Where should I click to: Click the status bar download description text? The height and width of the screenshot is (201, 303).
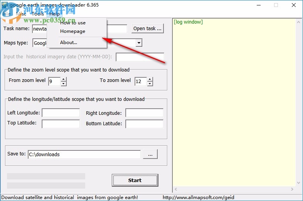click(x=69, y=198)
